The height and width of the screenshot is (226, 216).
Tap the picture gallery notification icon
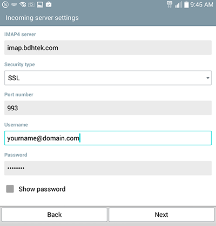[40, 5]
